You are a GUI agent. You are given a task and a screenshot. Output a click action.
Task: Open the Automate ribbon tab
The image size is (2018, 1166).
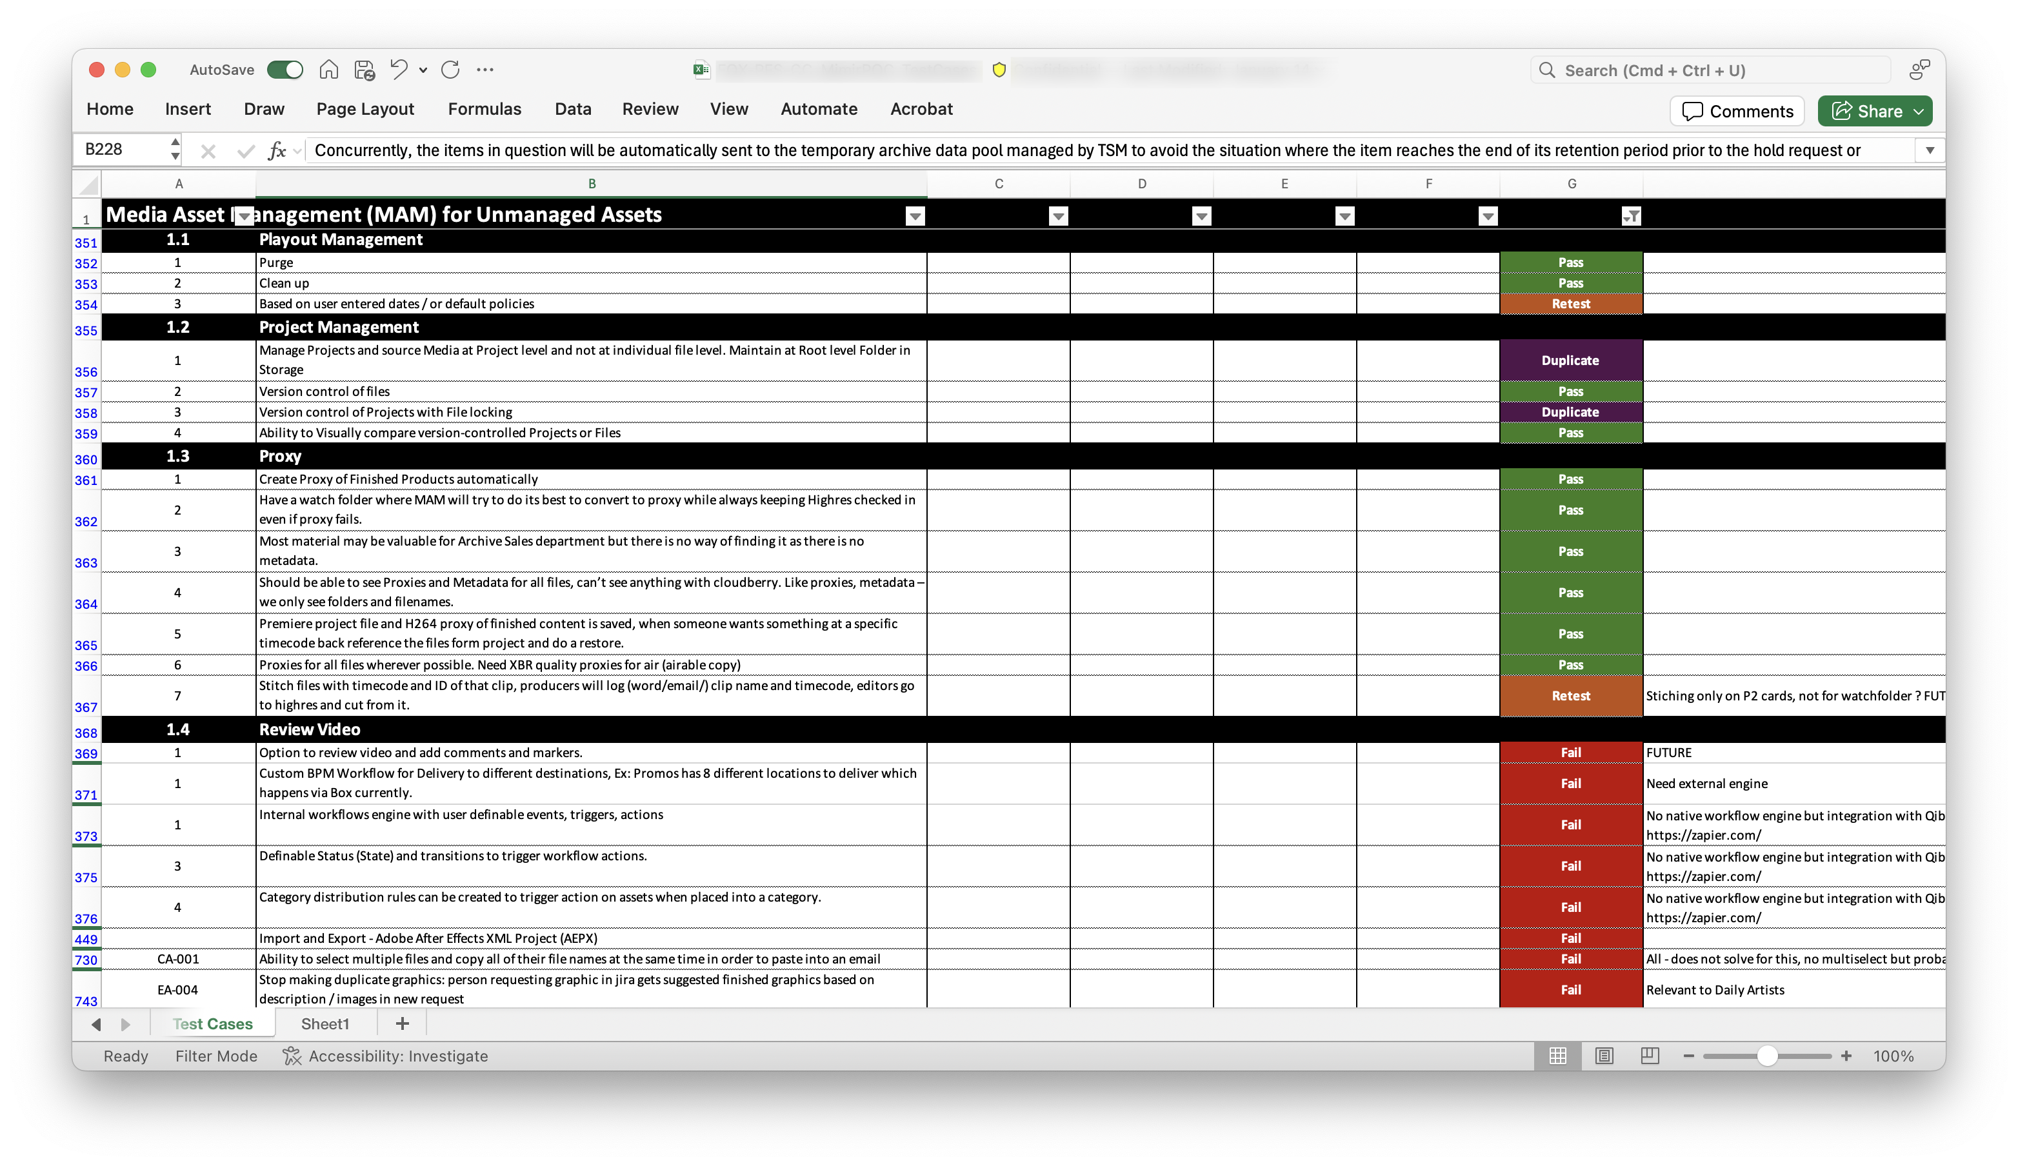[819, 109]
